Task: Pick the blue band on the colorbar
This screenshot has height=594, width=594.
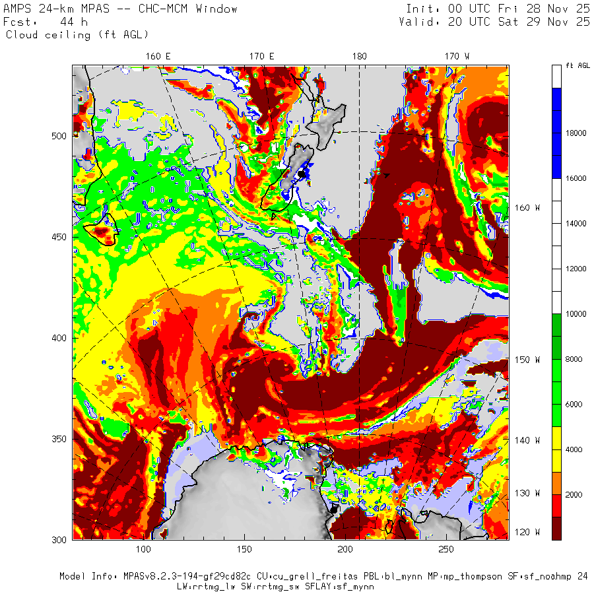Action: 556,133
